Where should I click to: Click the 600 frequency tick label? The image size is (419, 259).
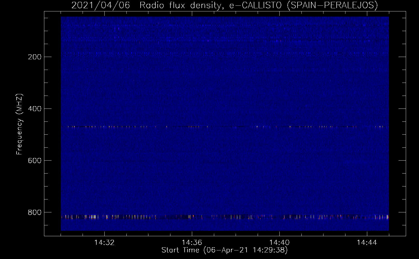35,161
